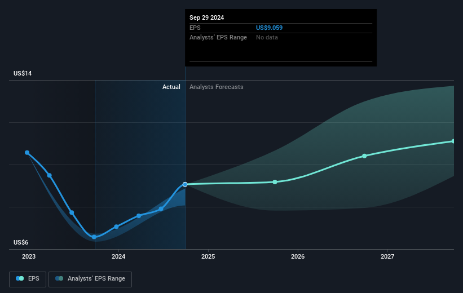Click the 'Analysts Forecasts' label
Viewport: 463px width, 293px height.
point(217,87)
